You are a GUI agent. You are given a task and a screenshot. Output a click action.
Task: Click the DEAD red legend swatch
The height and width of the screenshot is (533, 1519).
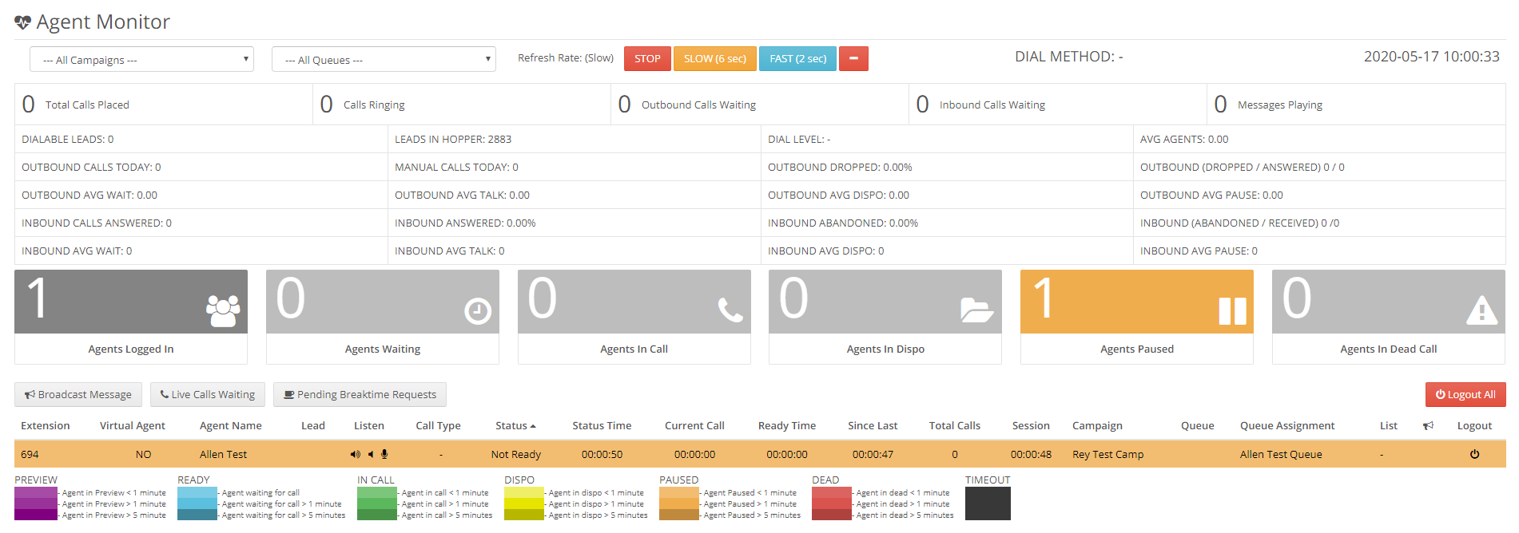pos(832,503)
